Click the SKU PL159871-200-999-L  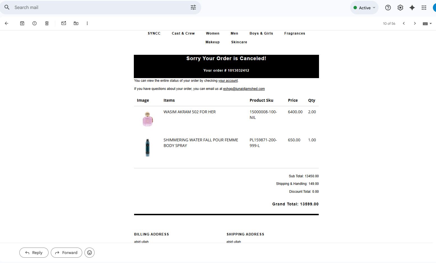[263, 143]
